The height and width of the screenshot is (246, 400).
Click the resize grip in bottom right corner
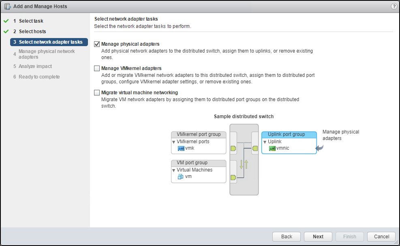pos(396,243)
